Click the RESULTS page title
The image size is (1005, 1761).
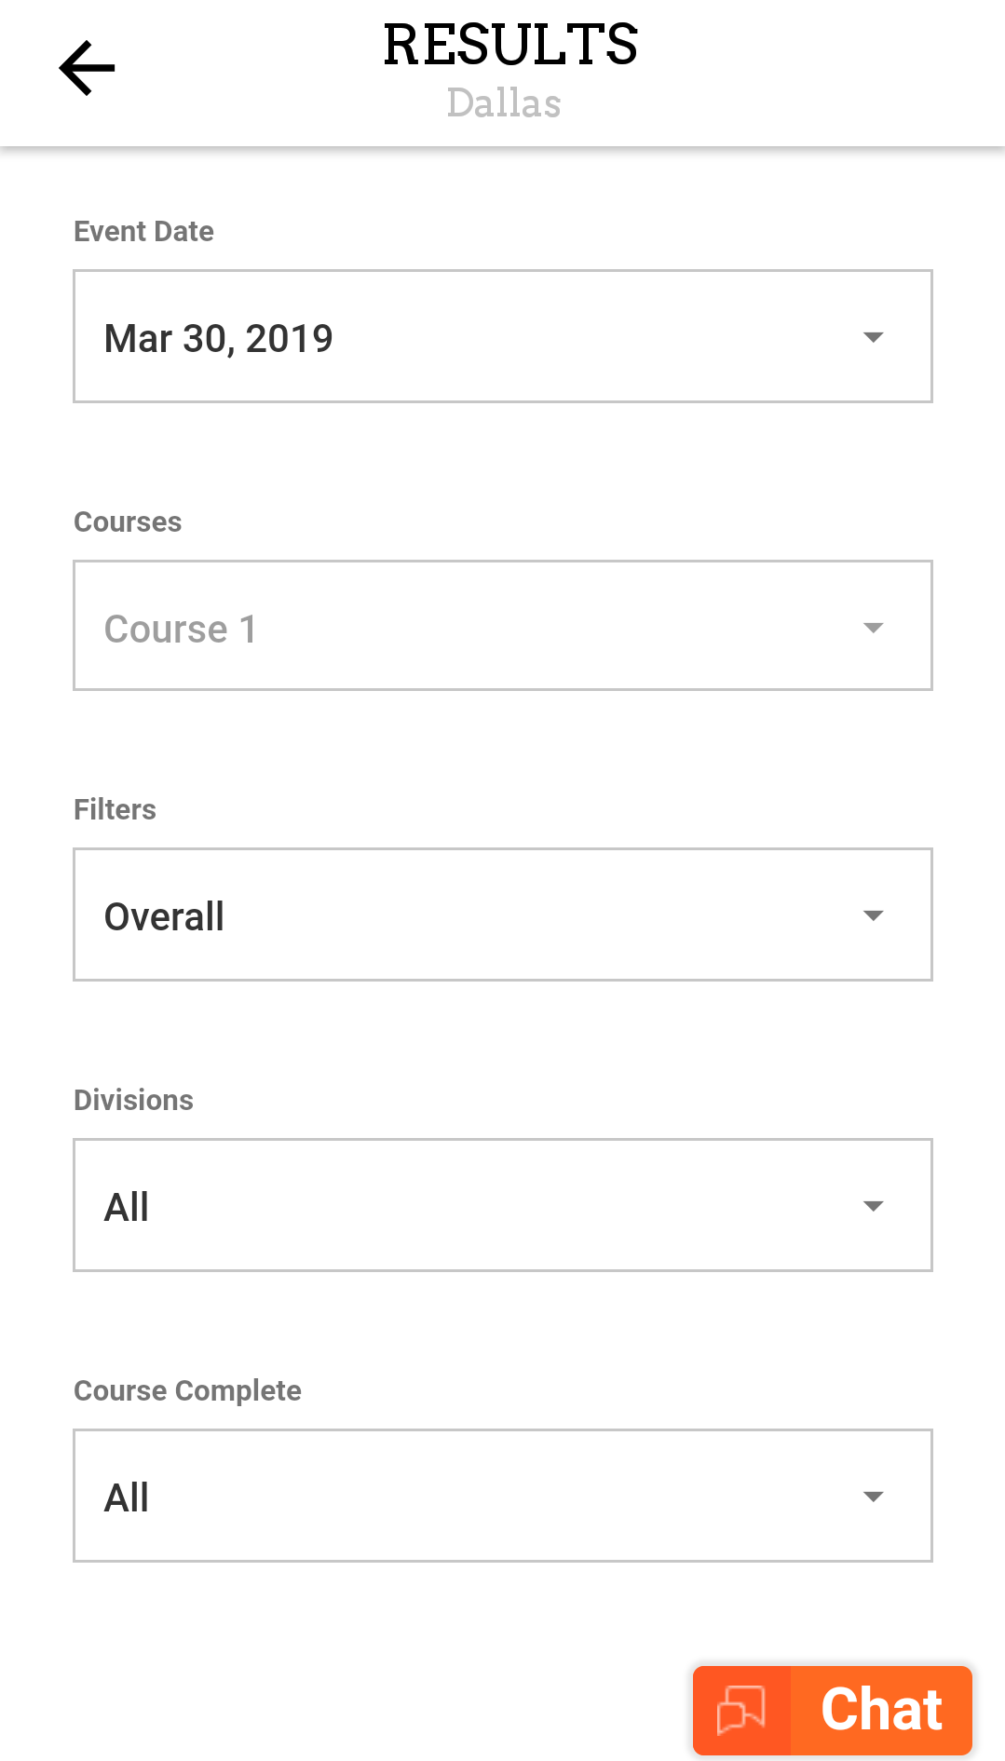tap(510, 45)
